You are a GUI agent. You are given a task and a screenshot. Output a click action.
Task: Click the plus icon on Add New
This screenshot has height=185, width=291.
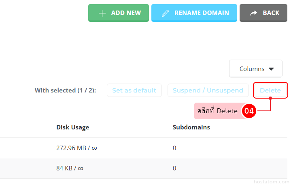point(102,13)
